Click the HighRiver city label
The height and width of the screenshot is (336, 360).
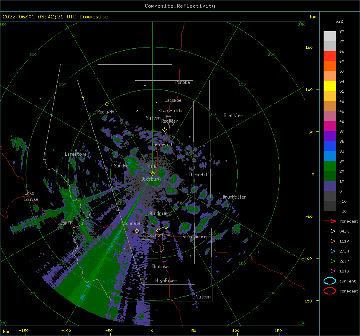[x=166, y=280]
